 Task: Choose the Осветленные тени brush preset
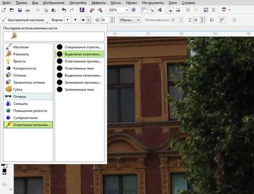click(x=80, y=68)
